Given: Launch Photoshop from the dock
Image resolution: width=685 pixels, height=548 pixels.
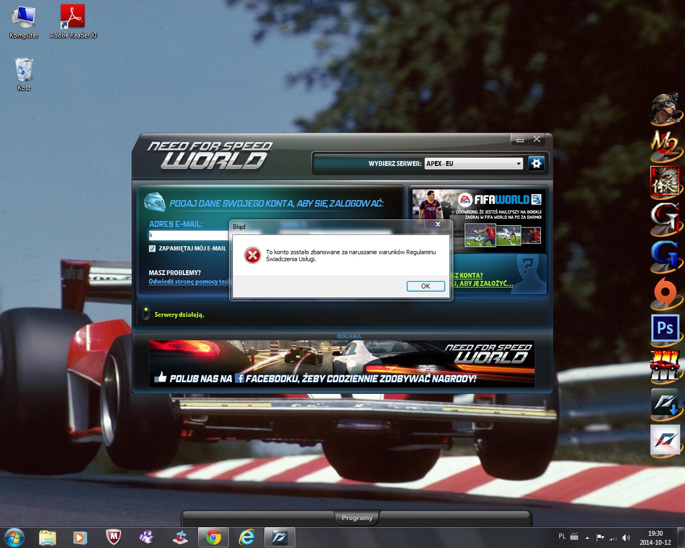Looking at the screenshot, I should coord(665,328).
